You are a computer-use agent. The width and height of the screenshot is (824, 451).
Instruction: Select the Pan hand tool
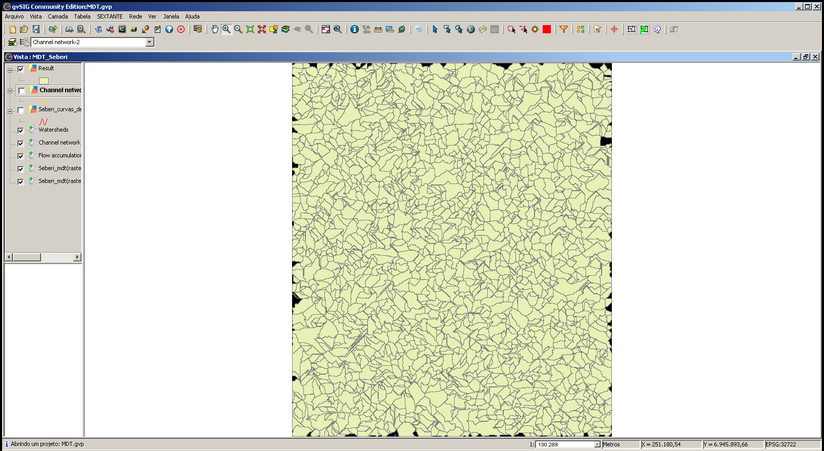coord(215,29)
